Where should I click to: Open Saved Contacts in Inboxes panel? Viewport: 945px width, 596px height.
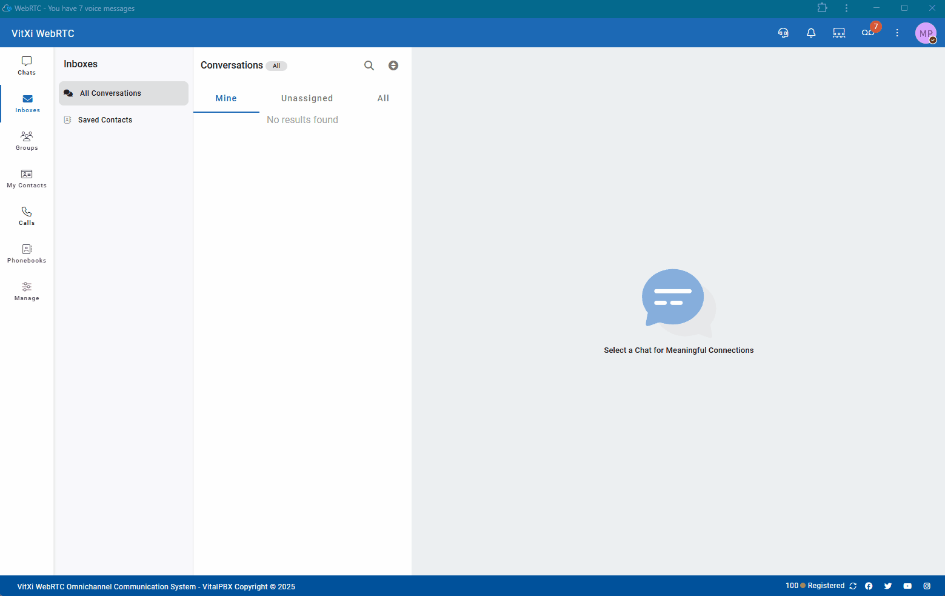tap(105, 120)
